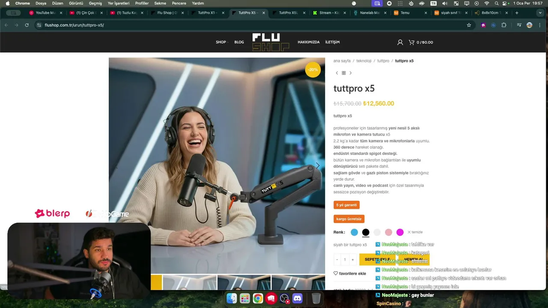Viewport: 548px width, 308px height.
Task: Open the BLOG link in header
Action: coord(239,42)
